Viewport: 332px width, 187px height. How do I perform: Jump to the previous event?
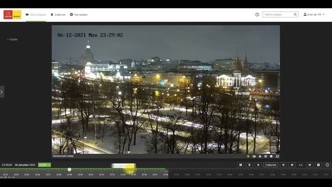pyautogui.click(x=258, y=165)
